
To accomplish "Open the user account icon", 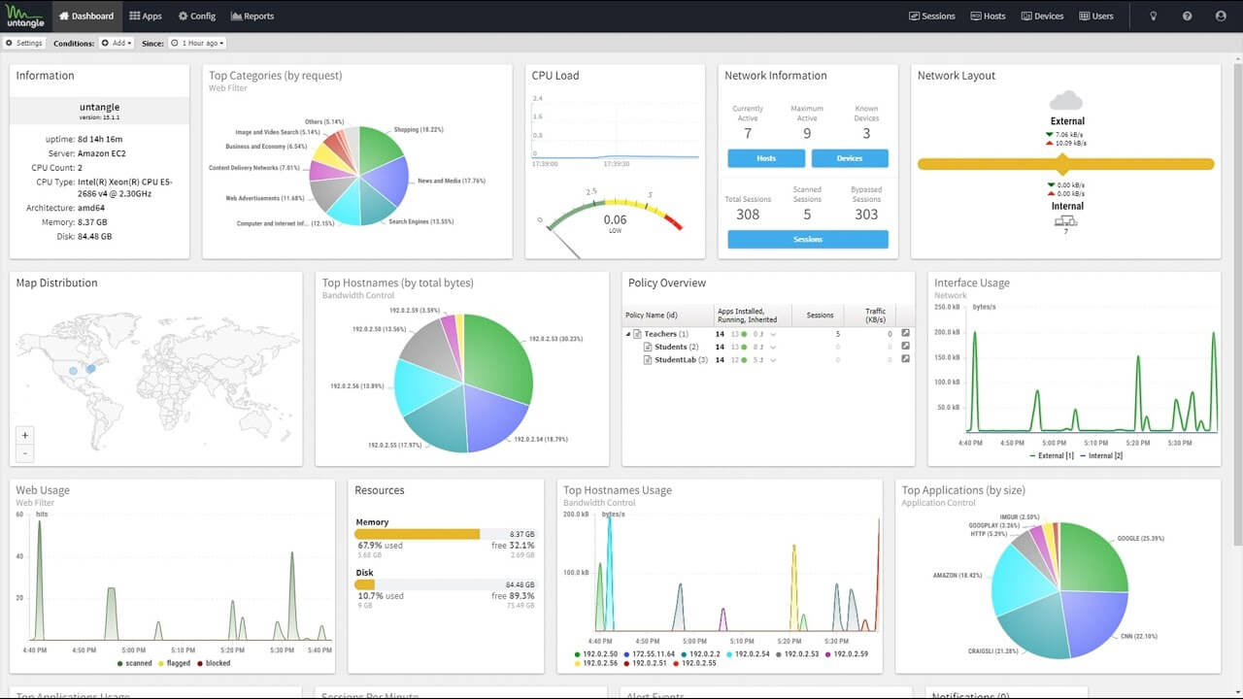I will point(1221,17).
